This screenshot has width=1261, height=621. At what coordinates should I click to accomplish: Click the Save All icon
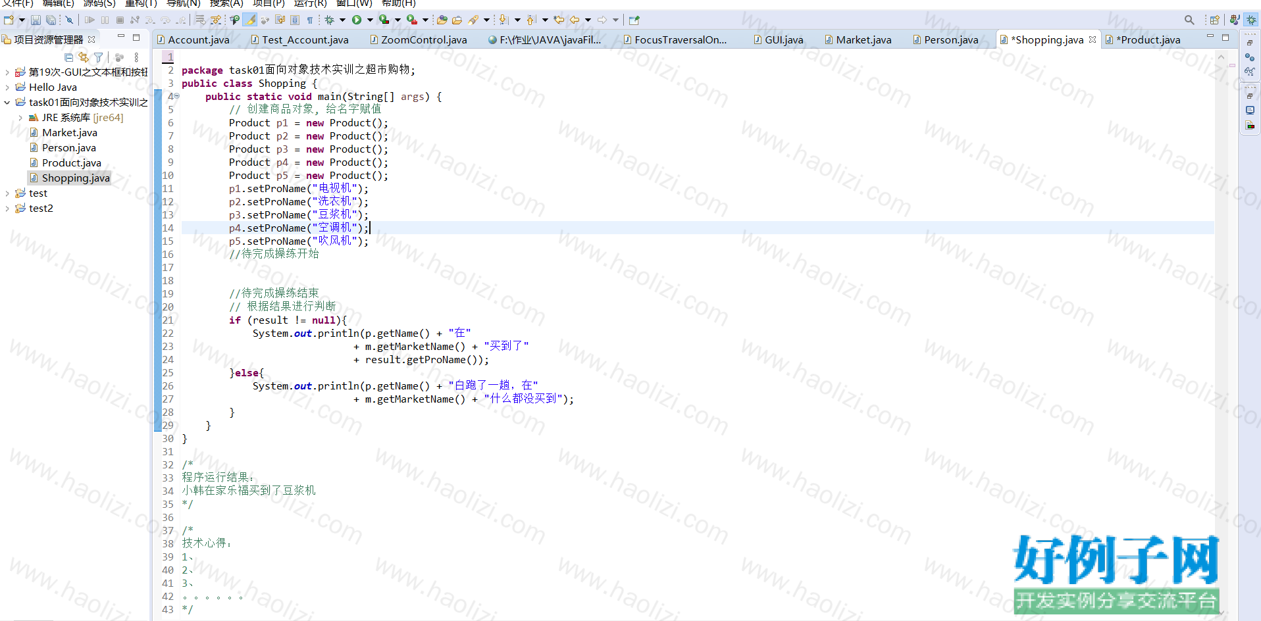(51, 20)
